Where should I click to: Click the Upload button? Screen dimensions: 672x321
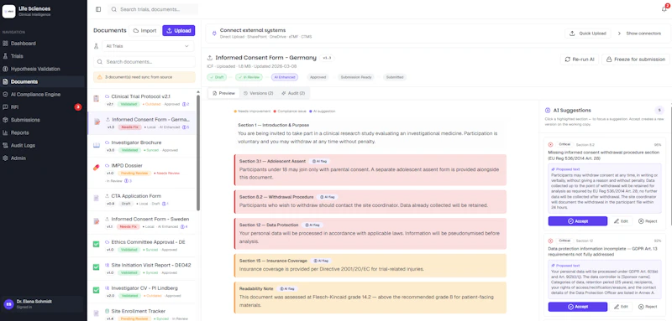(x=178, y=31)
